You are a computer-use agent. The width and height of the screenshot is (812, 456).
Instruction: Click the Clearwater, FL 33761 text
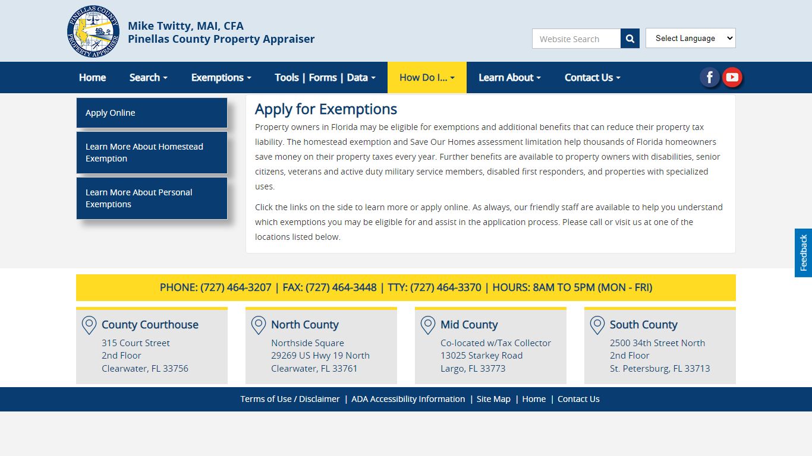tap(314, 369)
